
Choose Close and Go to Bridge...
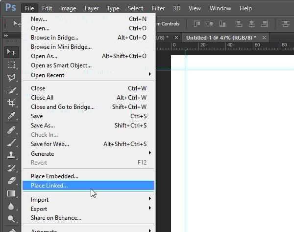(88, 107)
